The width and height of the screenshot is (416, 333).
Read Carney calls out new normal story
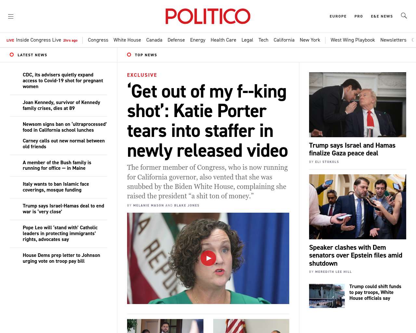click(64, 144)
